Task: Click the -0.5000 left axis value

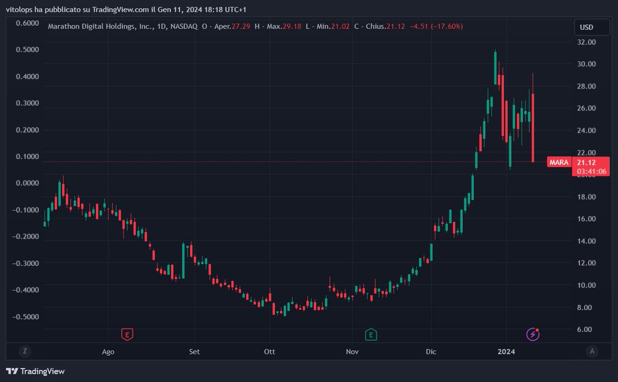Action: [26, 317]
